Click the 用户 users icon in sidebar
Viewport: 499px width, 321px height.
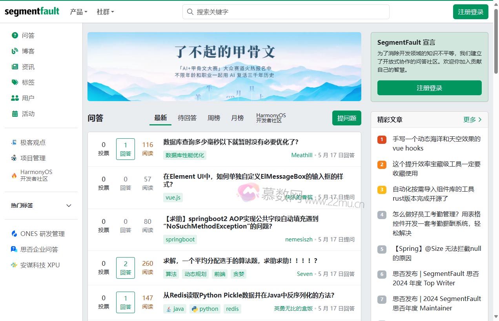[15, 98]
